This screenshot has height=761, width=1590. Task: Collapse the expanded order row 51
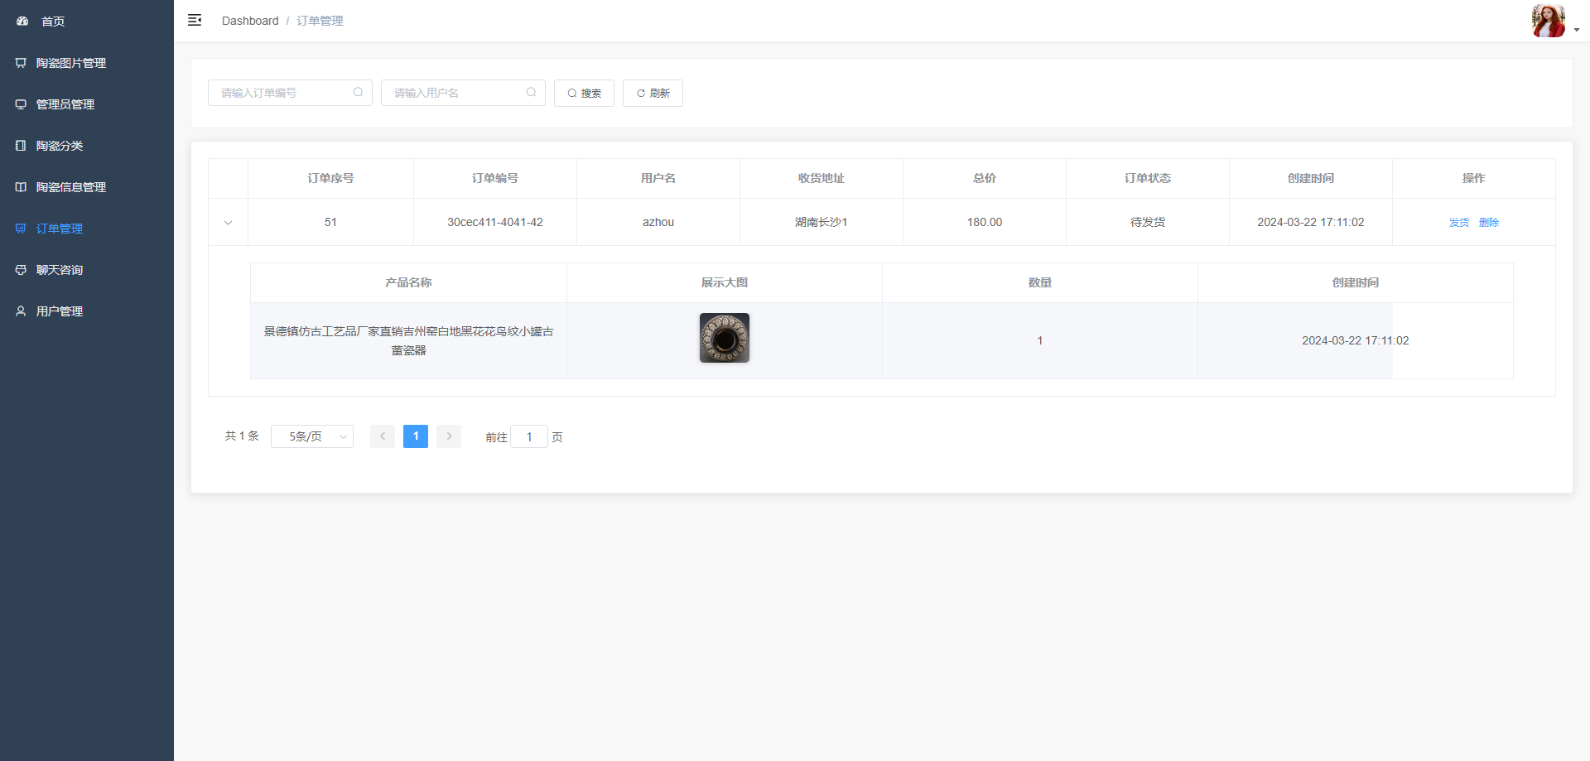point(228,223)
